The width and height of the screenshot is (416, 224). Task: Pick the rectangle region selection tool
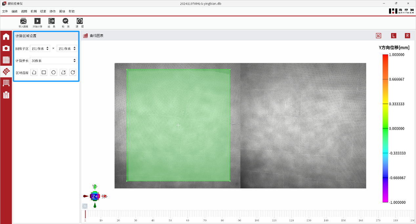tap(44, 72)
